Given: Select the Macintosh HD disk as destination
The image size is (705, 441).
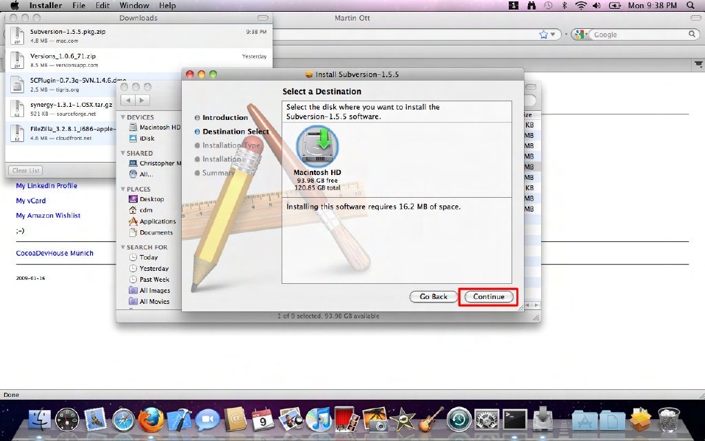Looking at the screenshot, I should pyautogui.click(x=317, y=157).
